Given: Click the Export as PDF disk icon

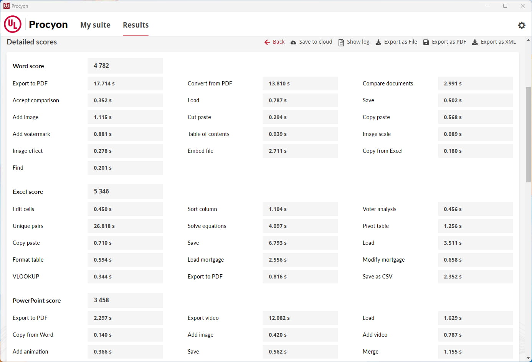Looking at the screenshot, I should click(x=426, y=42).
